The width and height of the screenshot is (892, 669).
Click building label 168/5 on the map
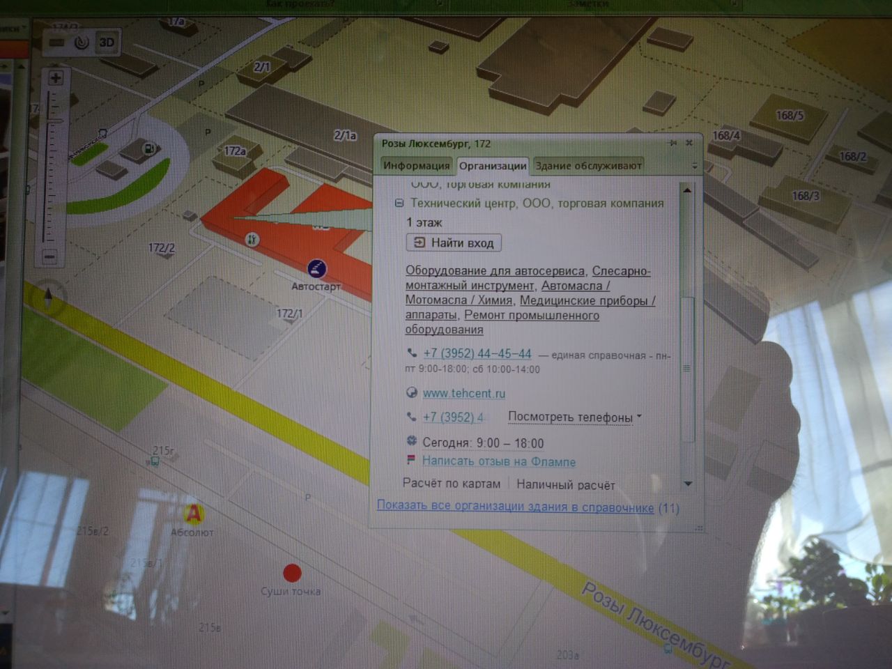click(790, 115)
